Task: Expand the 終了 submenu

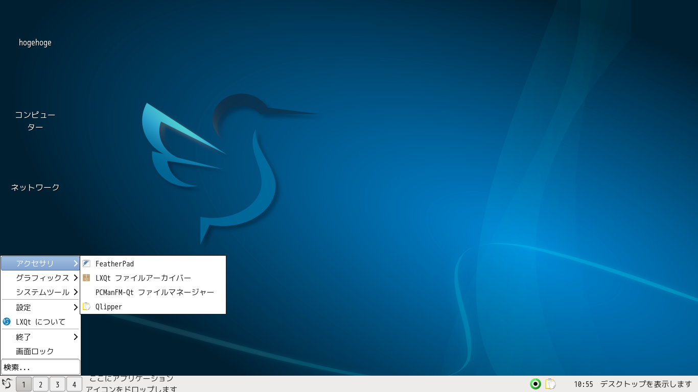Action: pos(40,337)
